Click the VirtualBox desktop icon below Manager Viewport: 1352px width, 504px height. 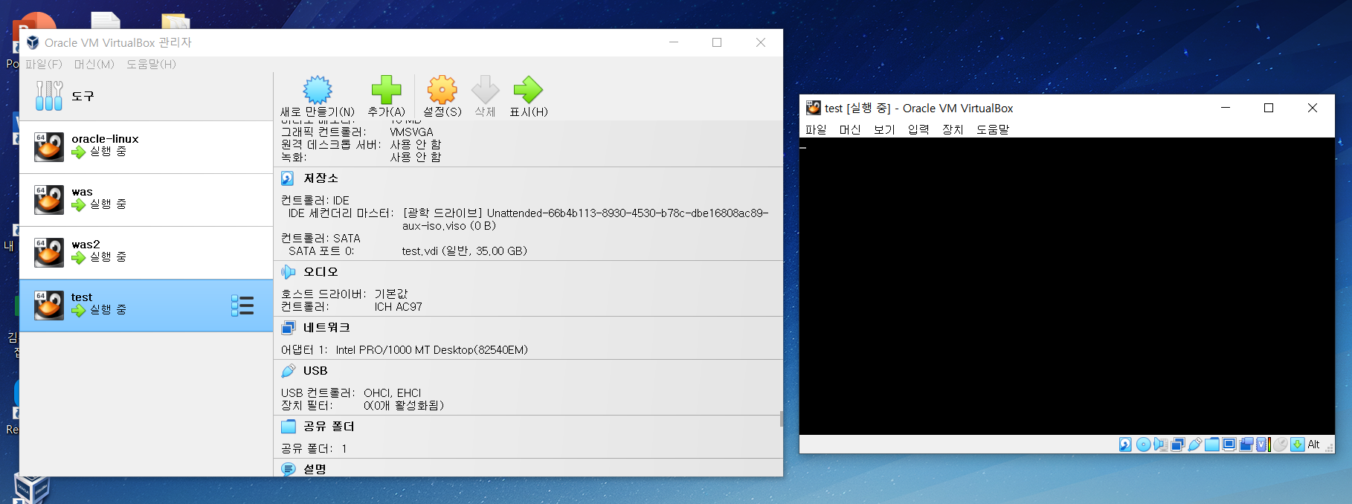click(31, 490)
